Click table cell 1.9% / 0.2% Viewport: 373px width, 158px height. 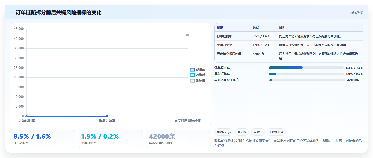pos(261,45)
